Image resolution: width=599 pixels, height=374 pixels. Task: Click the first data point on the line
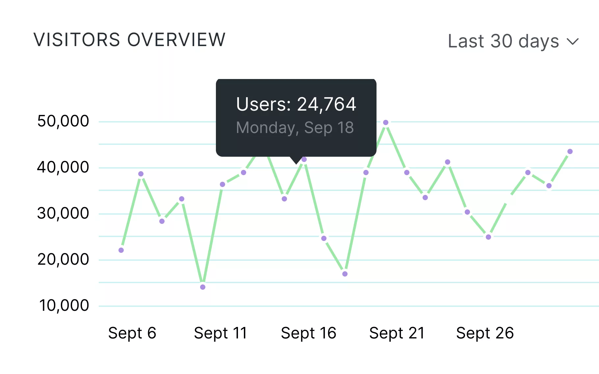121,250
